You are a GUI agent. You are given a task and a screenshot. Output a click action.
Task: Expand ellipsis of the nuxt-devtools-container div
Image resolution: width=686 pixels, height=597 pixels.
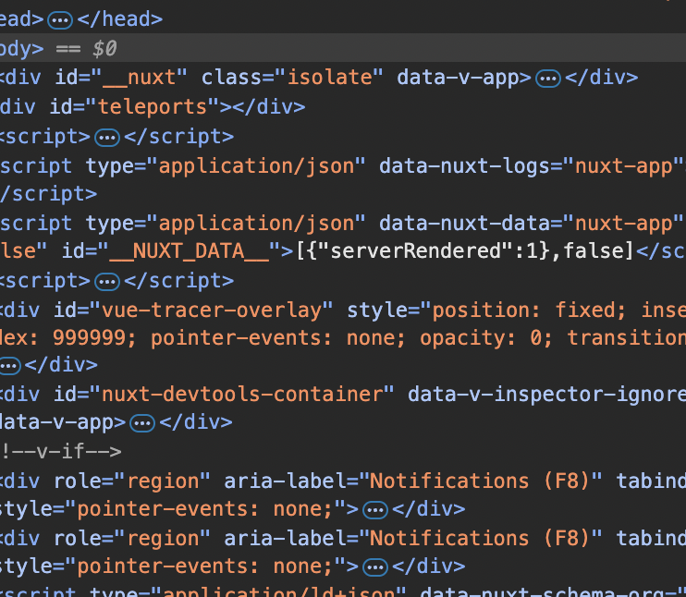pyautogui.click(x=141, y=423)
